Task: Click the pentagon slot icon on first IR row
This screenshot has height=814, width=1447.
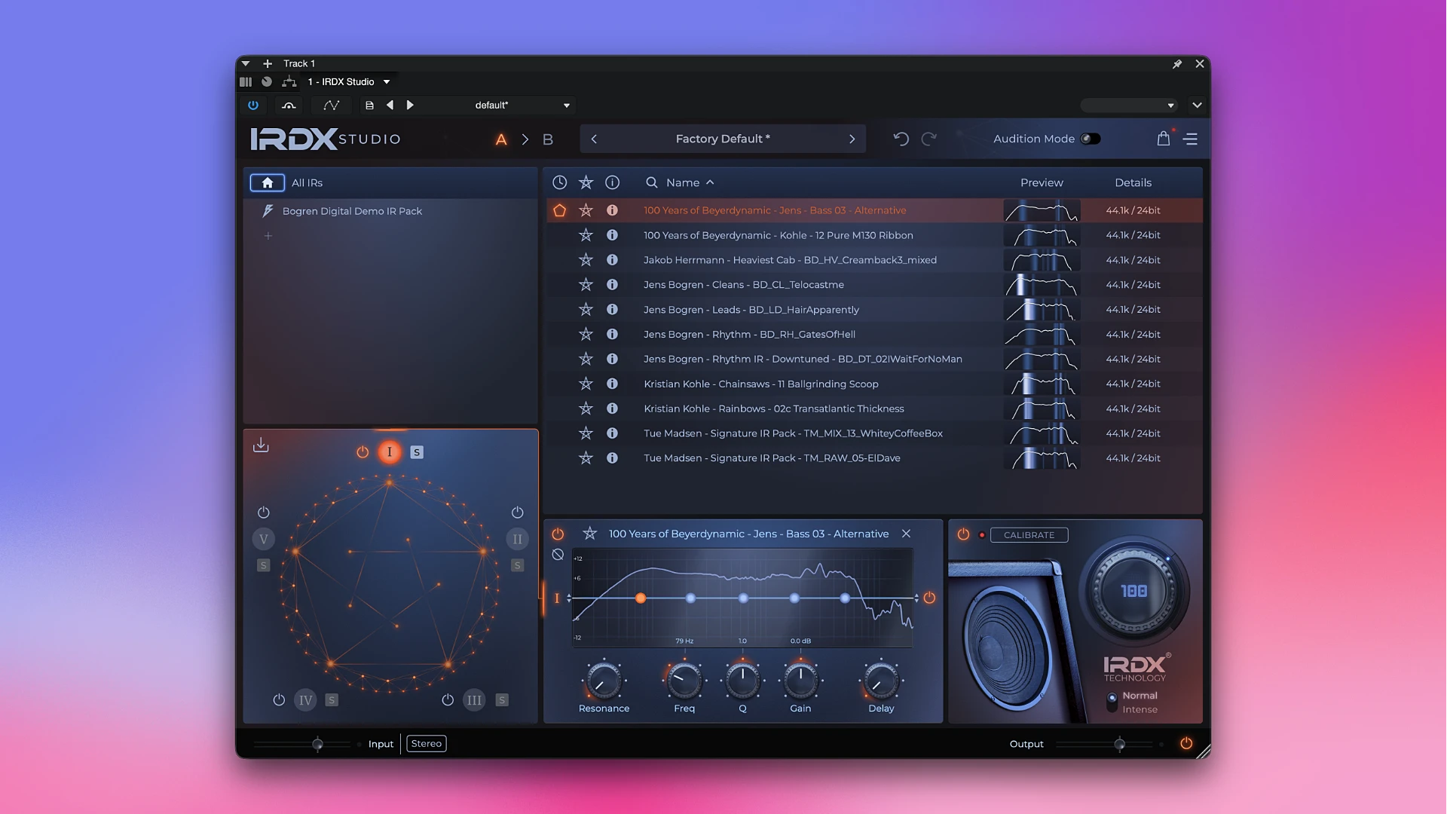Action: click(x=559, y=210)
